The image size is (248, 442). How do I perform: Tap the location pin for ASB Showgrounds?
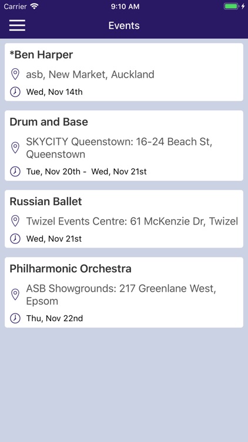coord(15,295)
